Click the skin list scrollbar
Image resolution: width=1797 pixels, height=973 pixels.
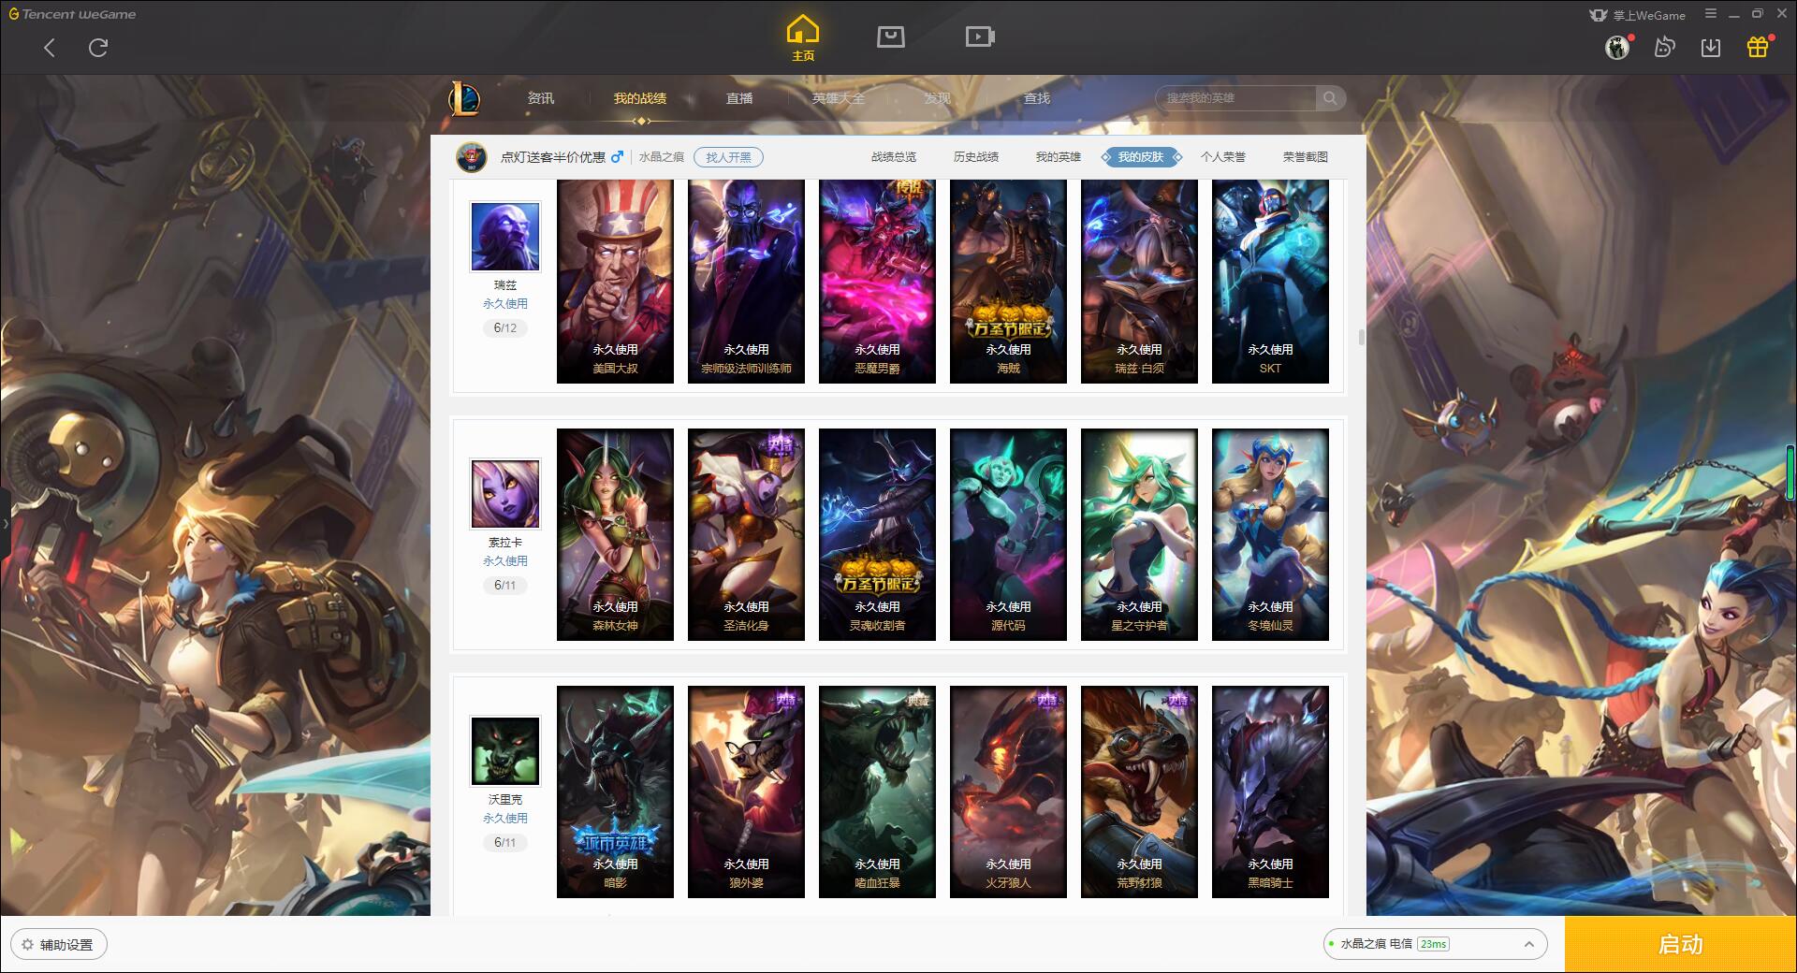click(1361, 337)
